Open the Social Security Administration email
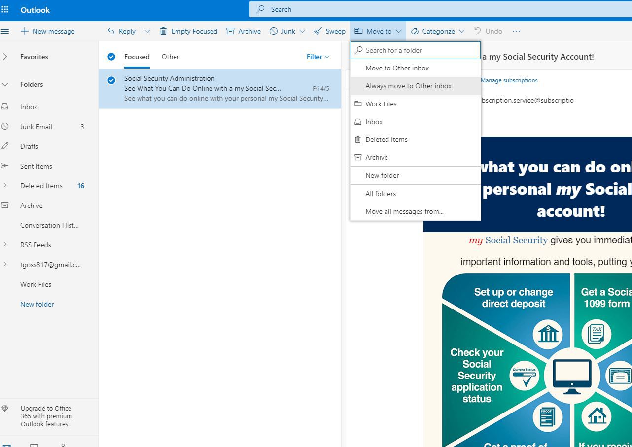 click(220, 89)
